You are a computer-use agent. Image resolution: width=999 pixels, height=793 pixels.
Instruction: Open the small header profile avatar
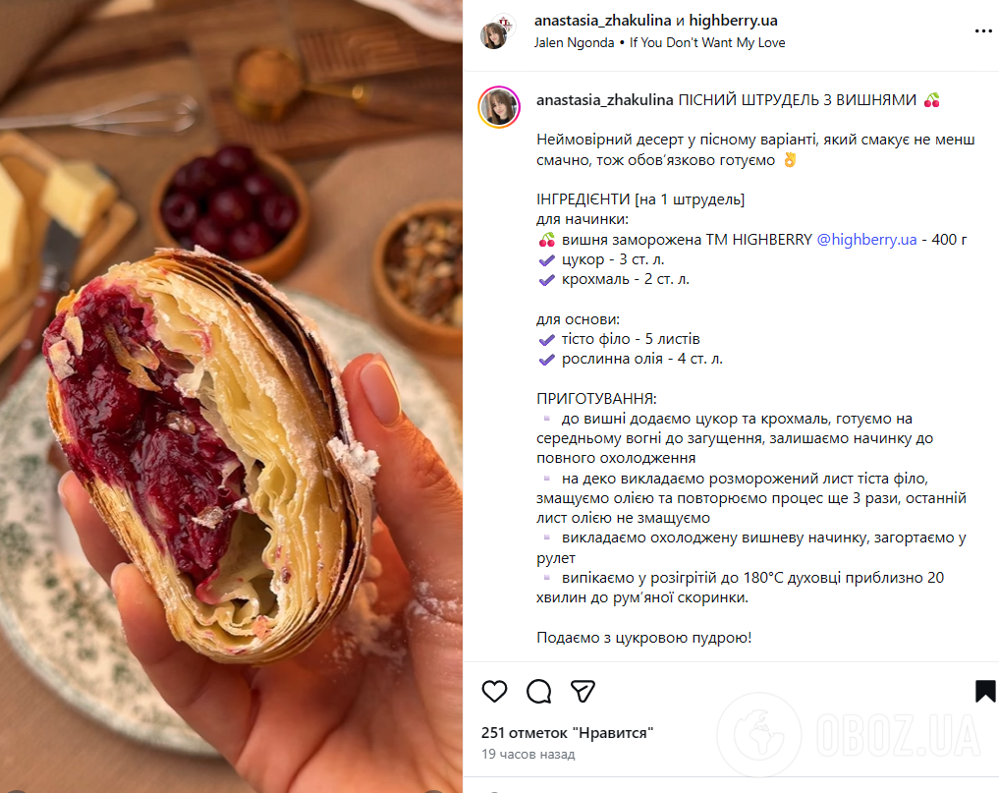495,33
